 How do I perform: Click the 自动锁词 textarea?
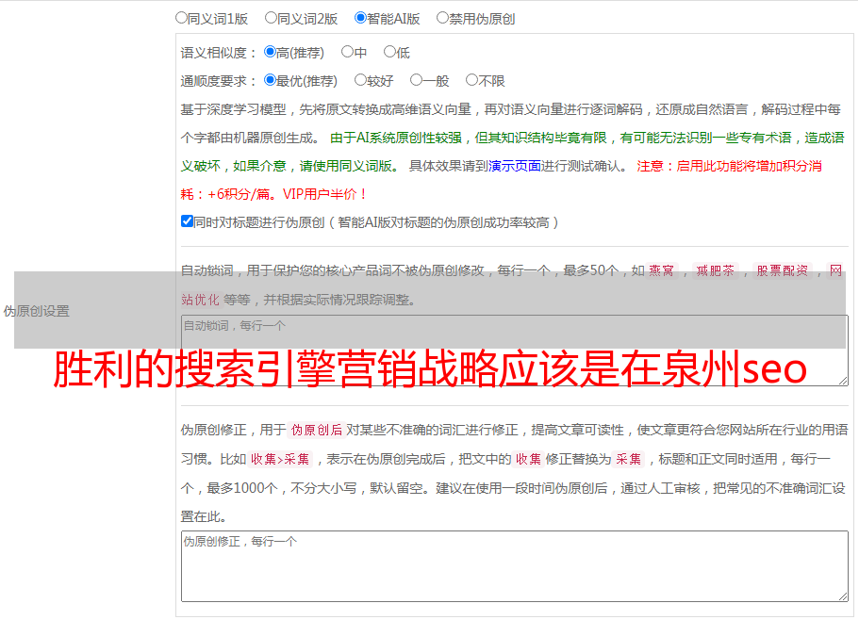pyautogui.click(x=515, y=351)
